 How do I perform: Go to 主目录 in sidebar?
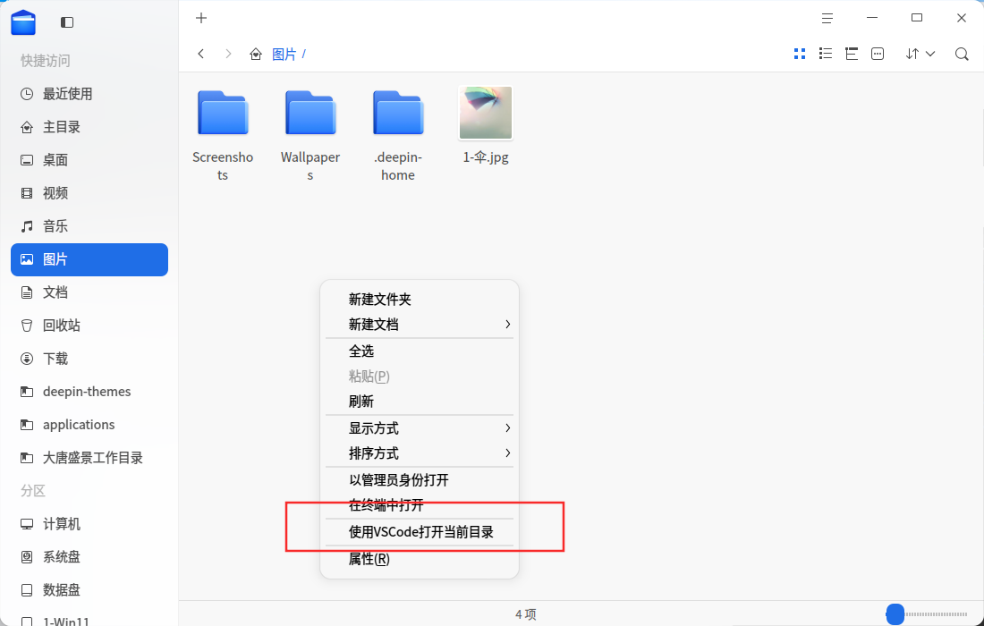coord(89,127)
